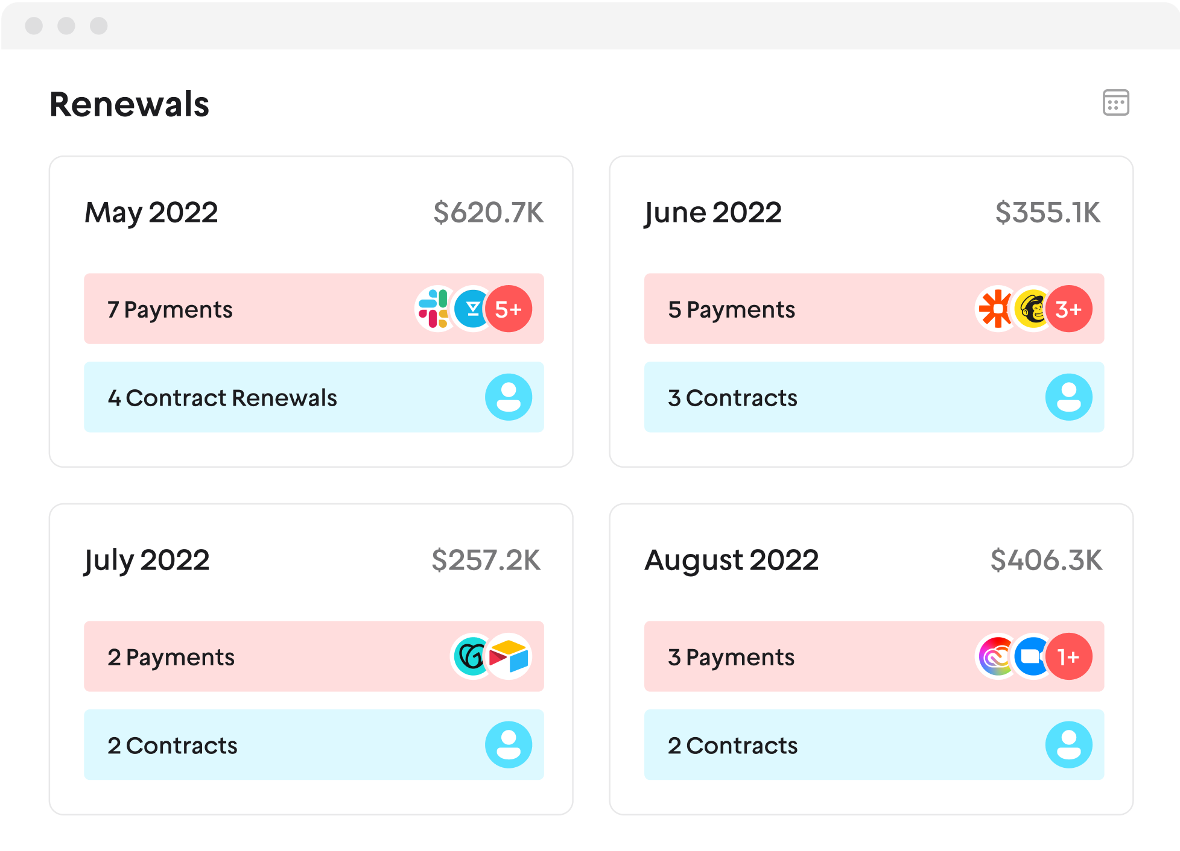Open the 4 Contract Renewals row
The width and height of the screenshot is (1180, 851).
[x=241, y=398]
